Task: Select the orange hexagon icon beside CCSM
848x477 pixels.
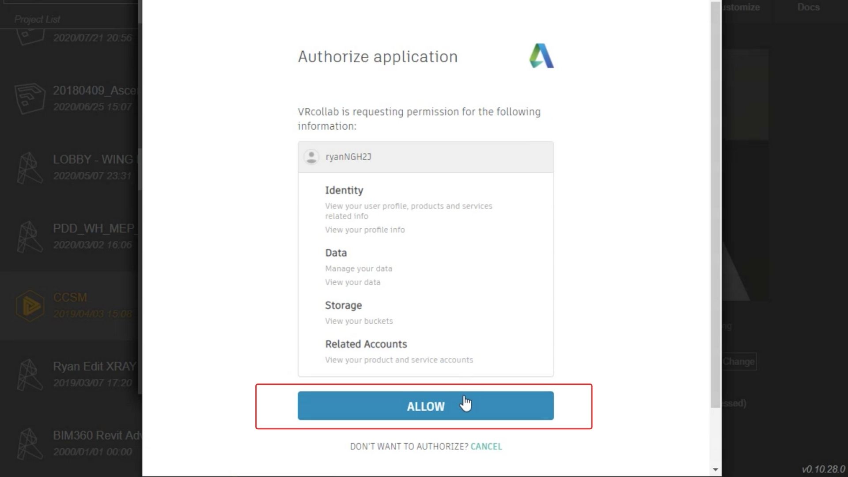Action: (x=30, y=306)
